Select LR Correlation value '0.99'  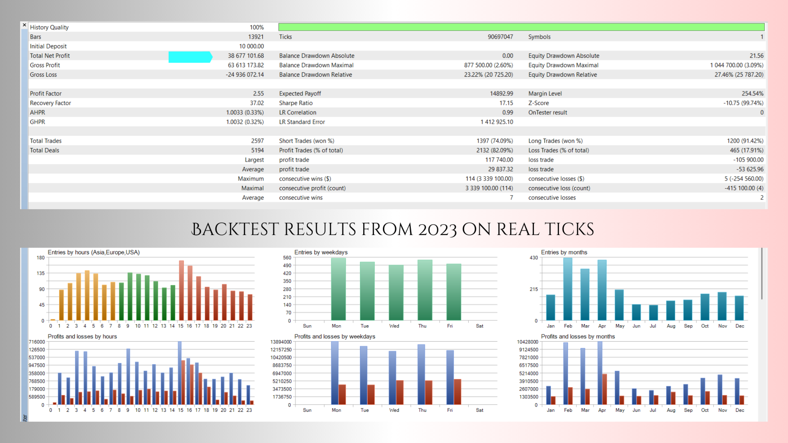point(508,112)
